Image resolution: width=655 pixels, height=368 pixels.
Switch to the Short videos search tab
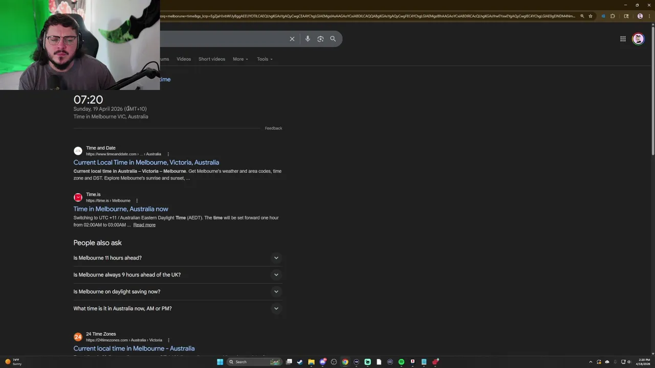[x=212, y=59]
